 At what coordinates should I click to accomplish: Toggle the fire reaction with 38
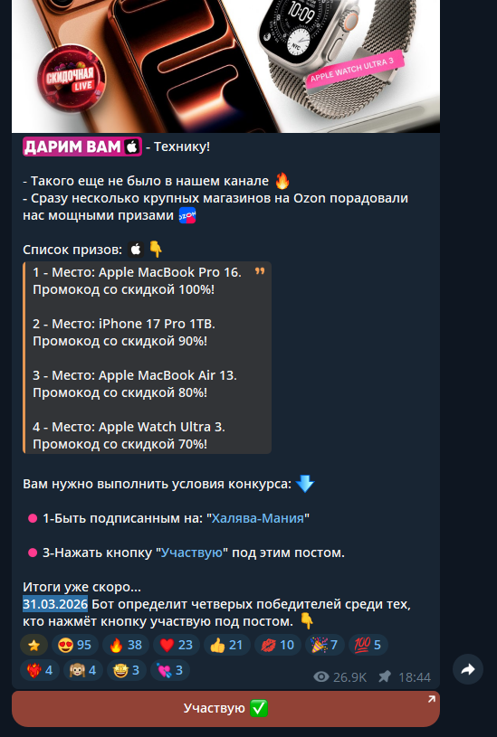tap(126, 645)
